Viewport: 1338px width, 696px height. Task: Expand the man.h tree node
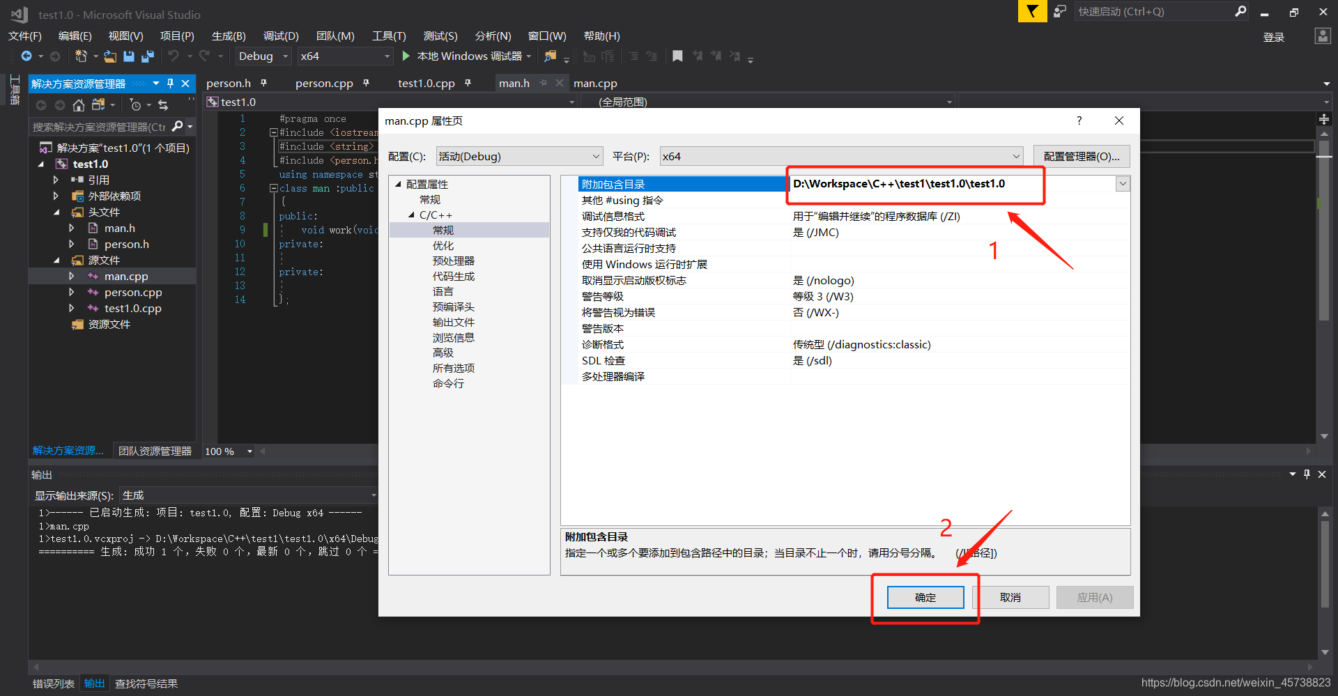[x=72, y=228]
